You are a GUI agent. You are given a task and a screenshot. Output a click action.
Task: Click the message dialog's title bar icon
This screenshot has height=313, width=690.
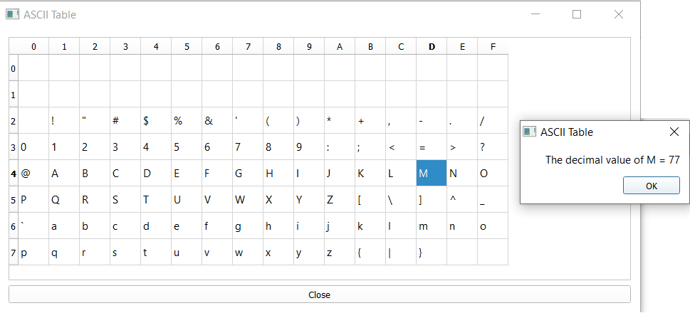[530, 132]
